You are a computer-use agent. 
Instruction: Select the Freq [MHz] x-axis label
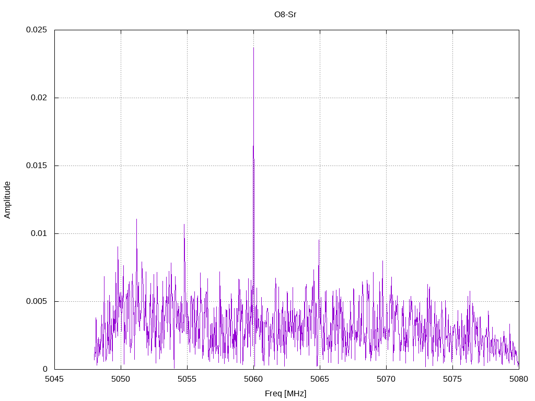point(286,394)
